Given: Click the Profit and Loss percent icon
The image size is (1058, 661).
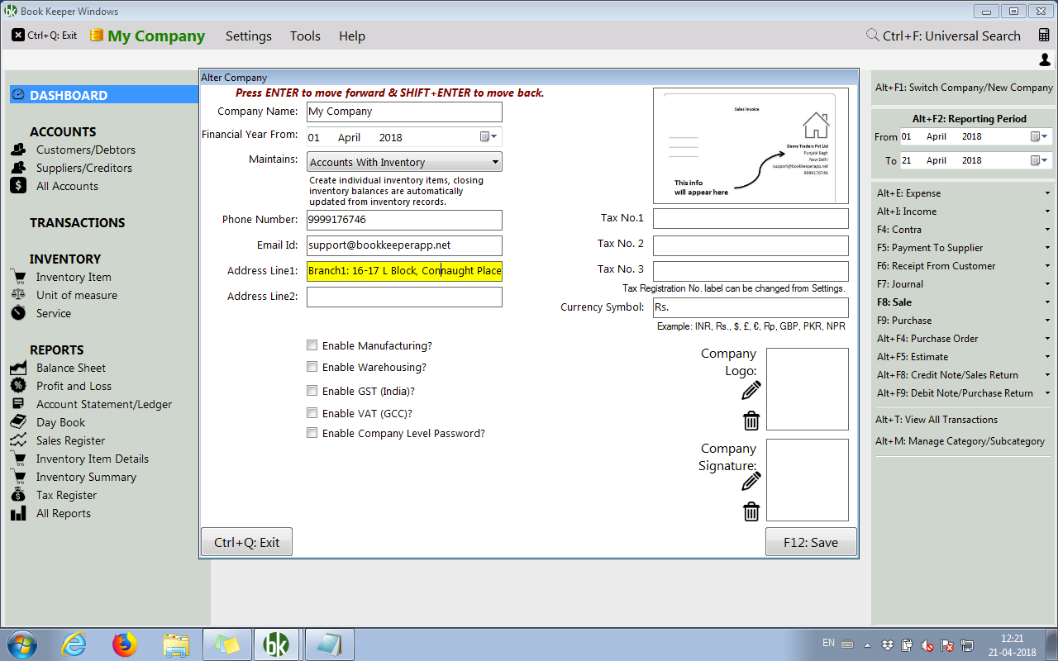Looking at the screenshot, I should point(18,386).
